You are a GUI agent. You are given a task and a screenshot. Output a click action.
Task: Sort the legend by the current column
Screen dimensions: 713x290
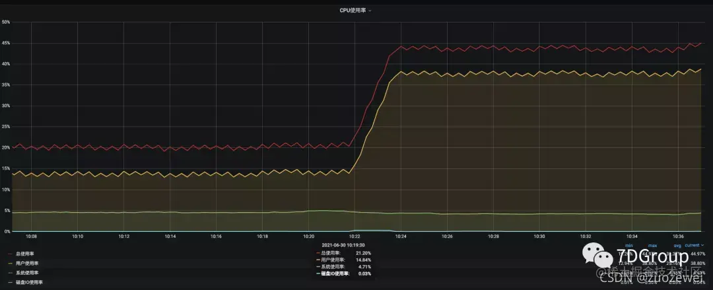point(695,245)
